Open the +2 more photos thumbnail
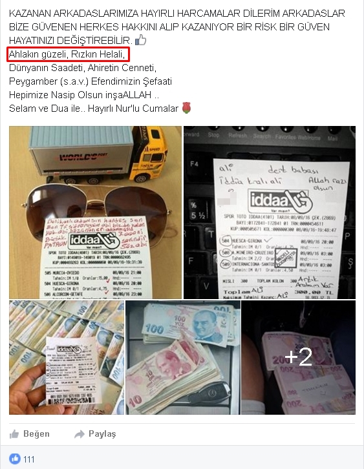The image size is (364, 469). point(299,357)
